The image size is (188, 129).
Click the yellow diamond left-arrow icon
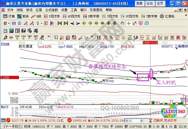(84, 23)
